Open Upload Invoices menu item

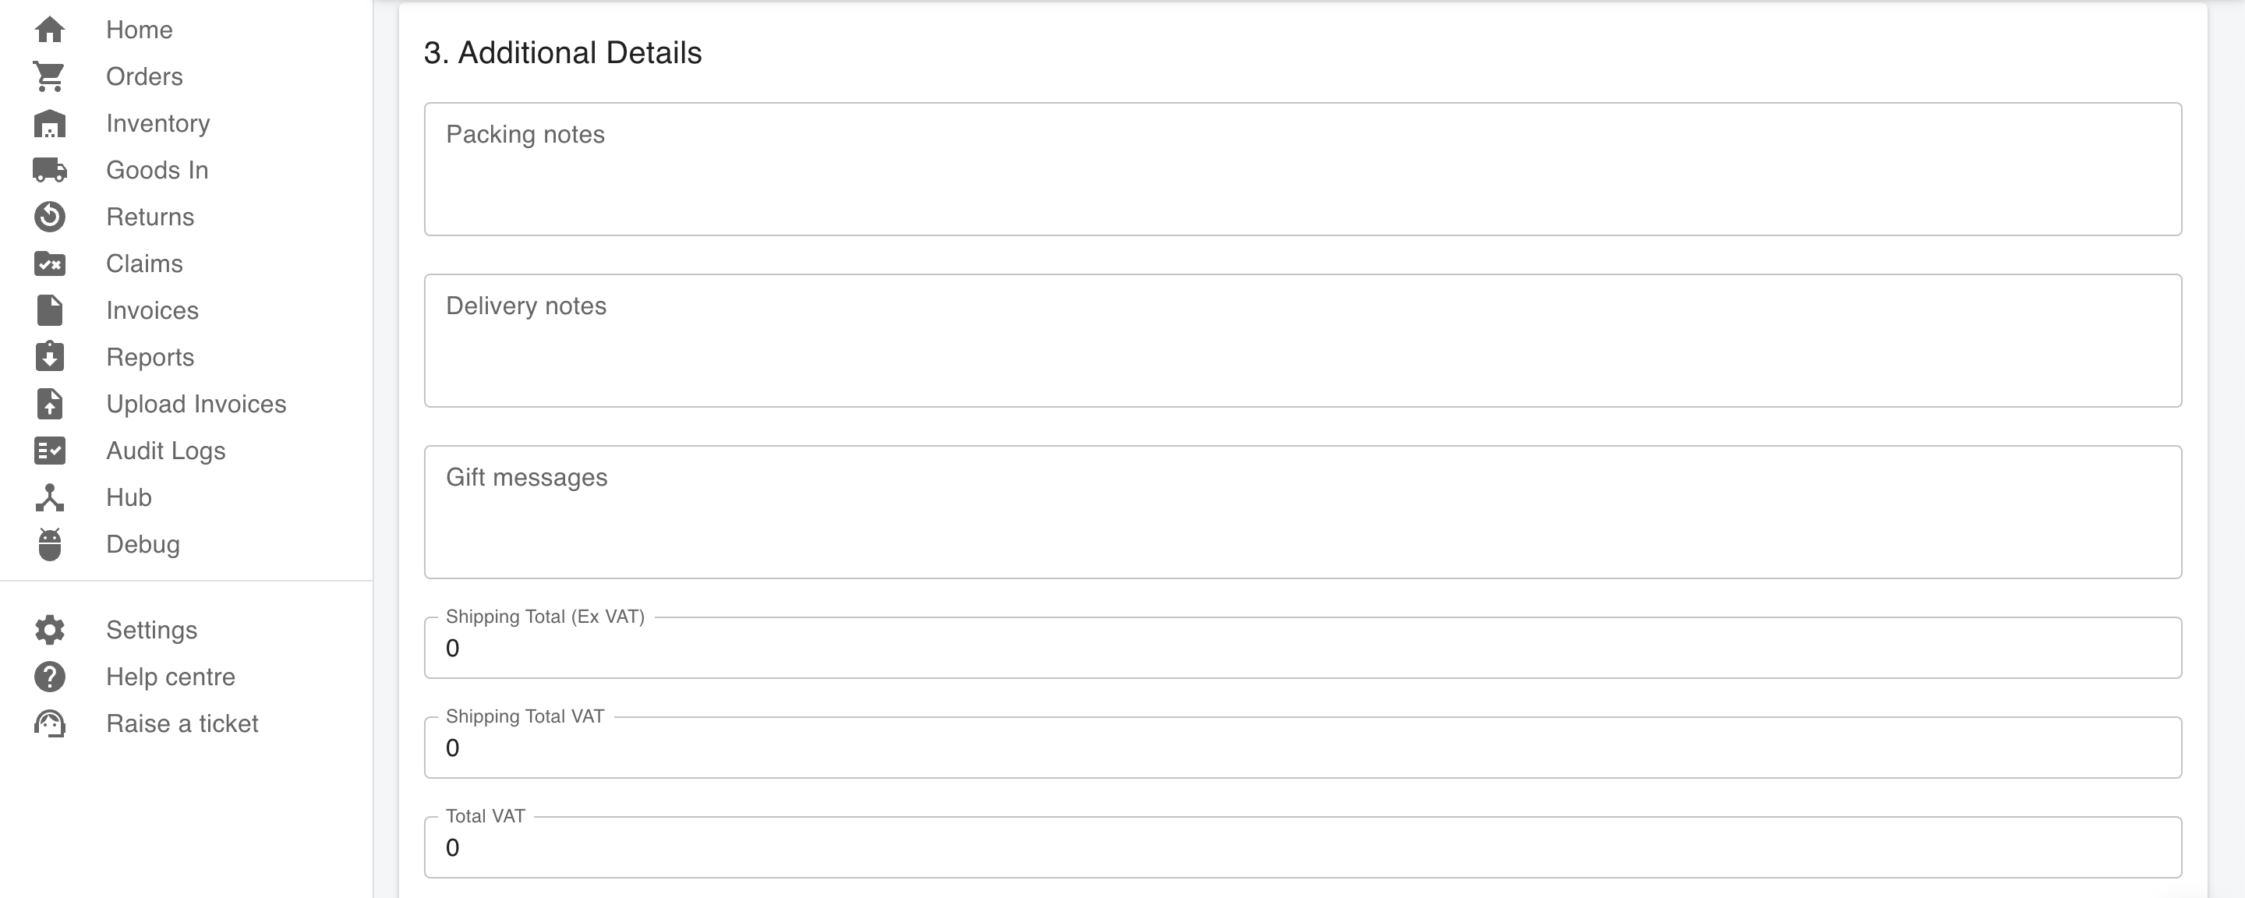point(196,404)
